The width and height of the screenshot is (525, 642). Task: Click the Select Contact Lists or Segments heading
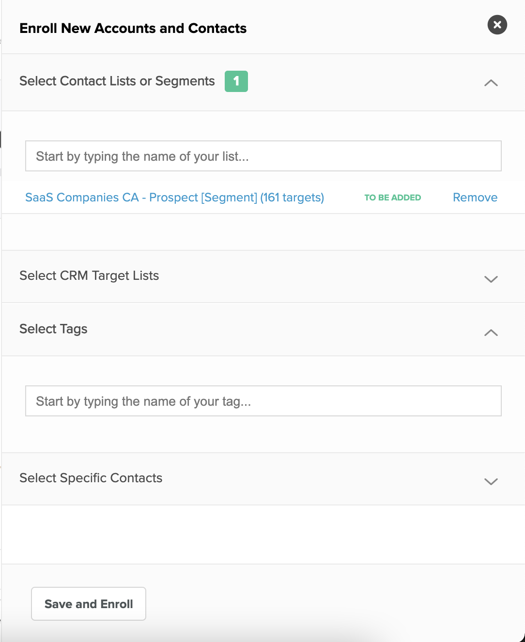[117, 81]
